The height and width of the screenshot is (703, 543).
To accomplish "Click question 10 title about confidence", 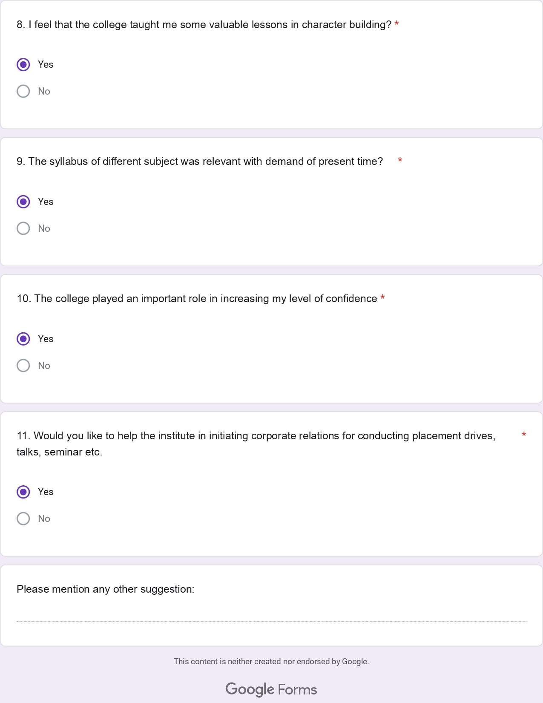I will tap(197, 299).
